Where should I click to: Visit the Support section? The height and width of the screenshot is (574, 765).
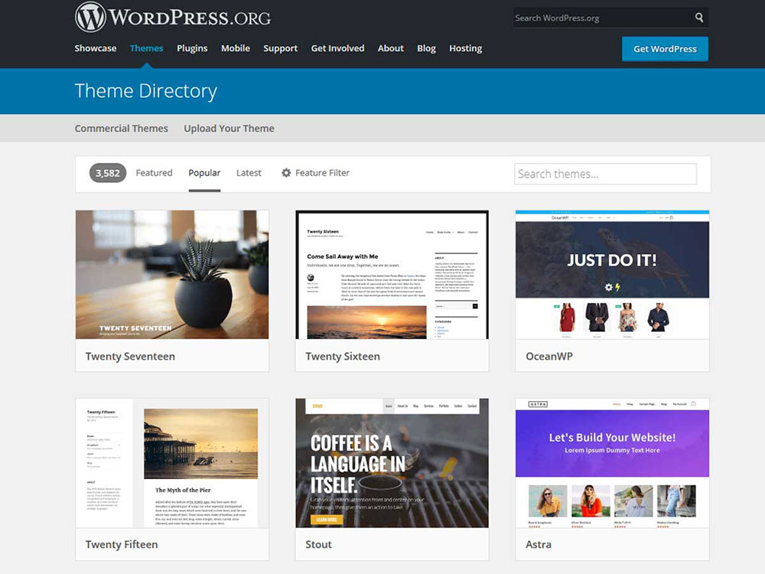[x=281, y=48]
